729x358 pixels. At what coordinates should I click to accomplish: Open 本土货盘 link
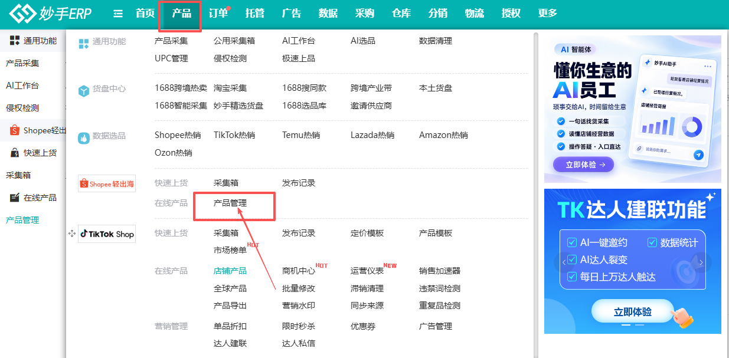point(436,88)
